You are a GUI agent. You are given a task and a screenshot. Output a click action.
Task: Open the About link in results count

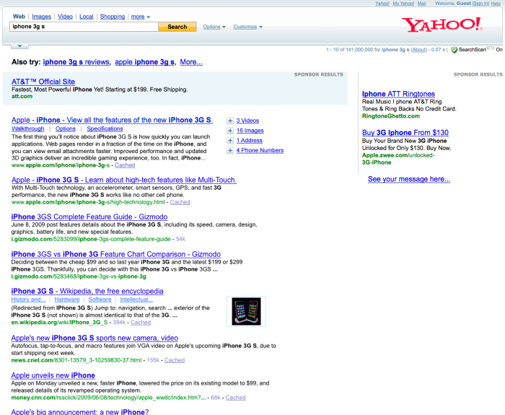[418, 50]
